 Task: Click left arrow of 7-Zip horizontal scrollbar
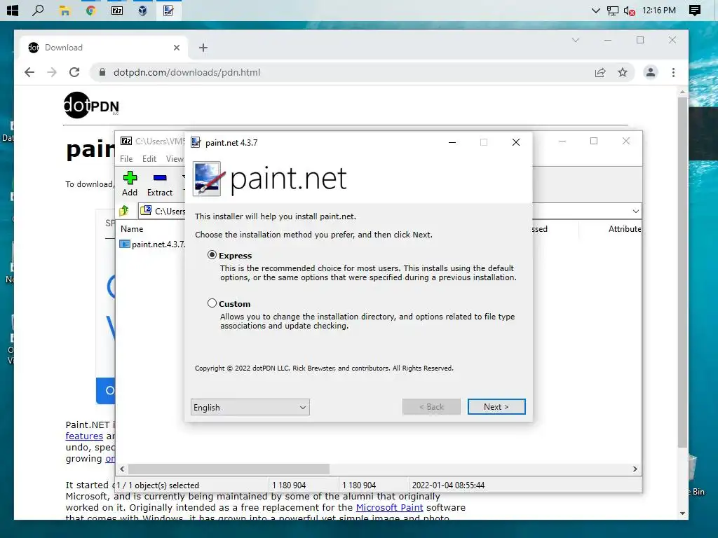click(x=122, y=469)
